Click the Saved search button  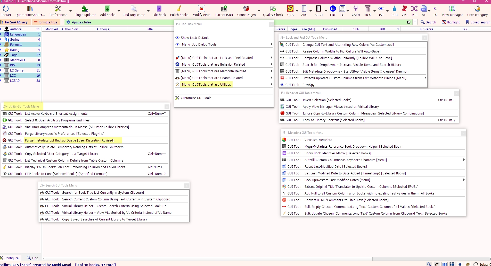click(x=478, y=22)
